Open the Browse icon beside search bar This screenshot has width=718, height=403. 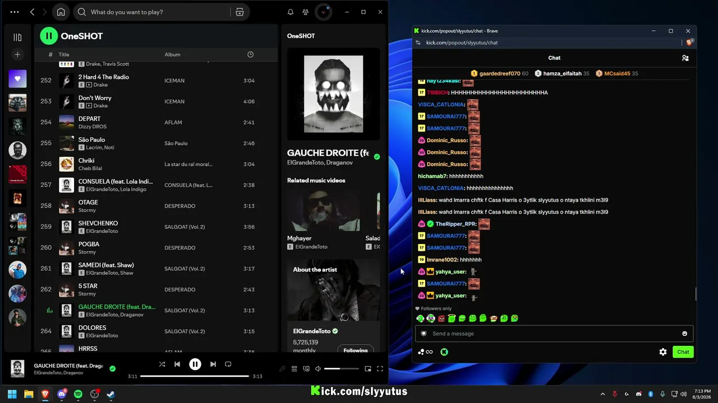pos(240,12)
